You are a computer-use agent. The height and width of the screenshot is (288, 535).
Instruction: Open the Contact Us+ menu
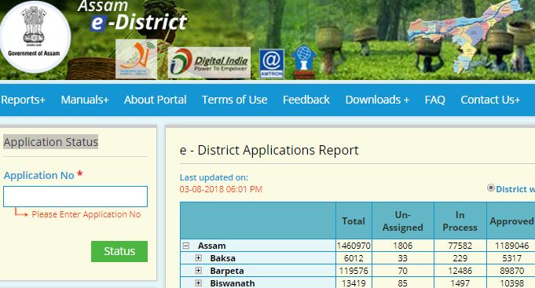490,100
